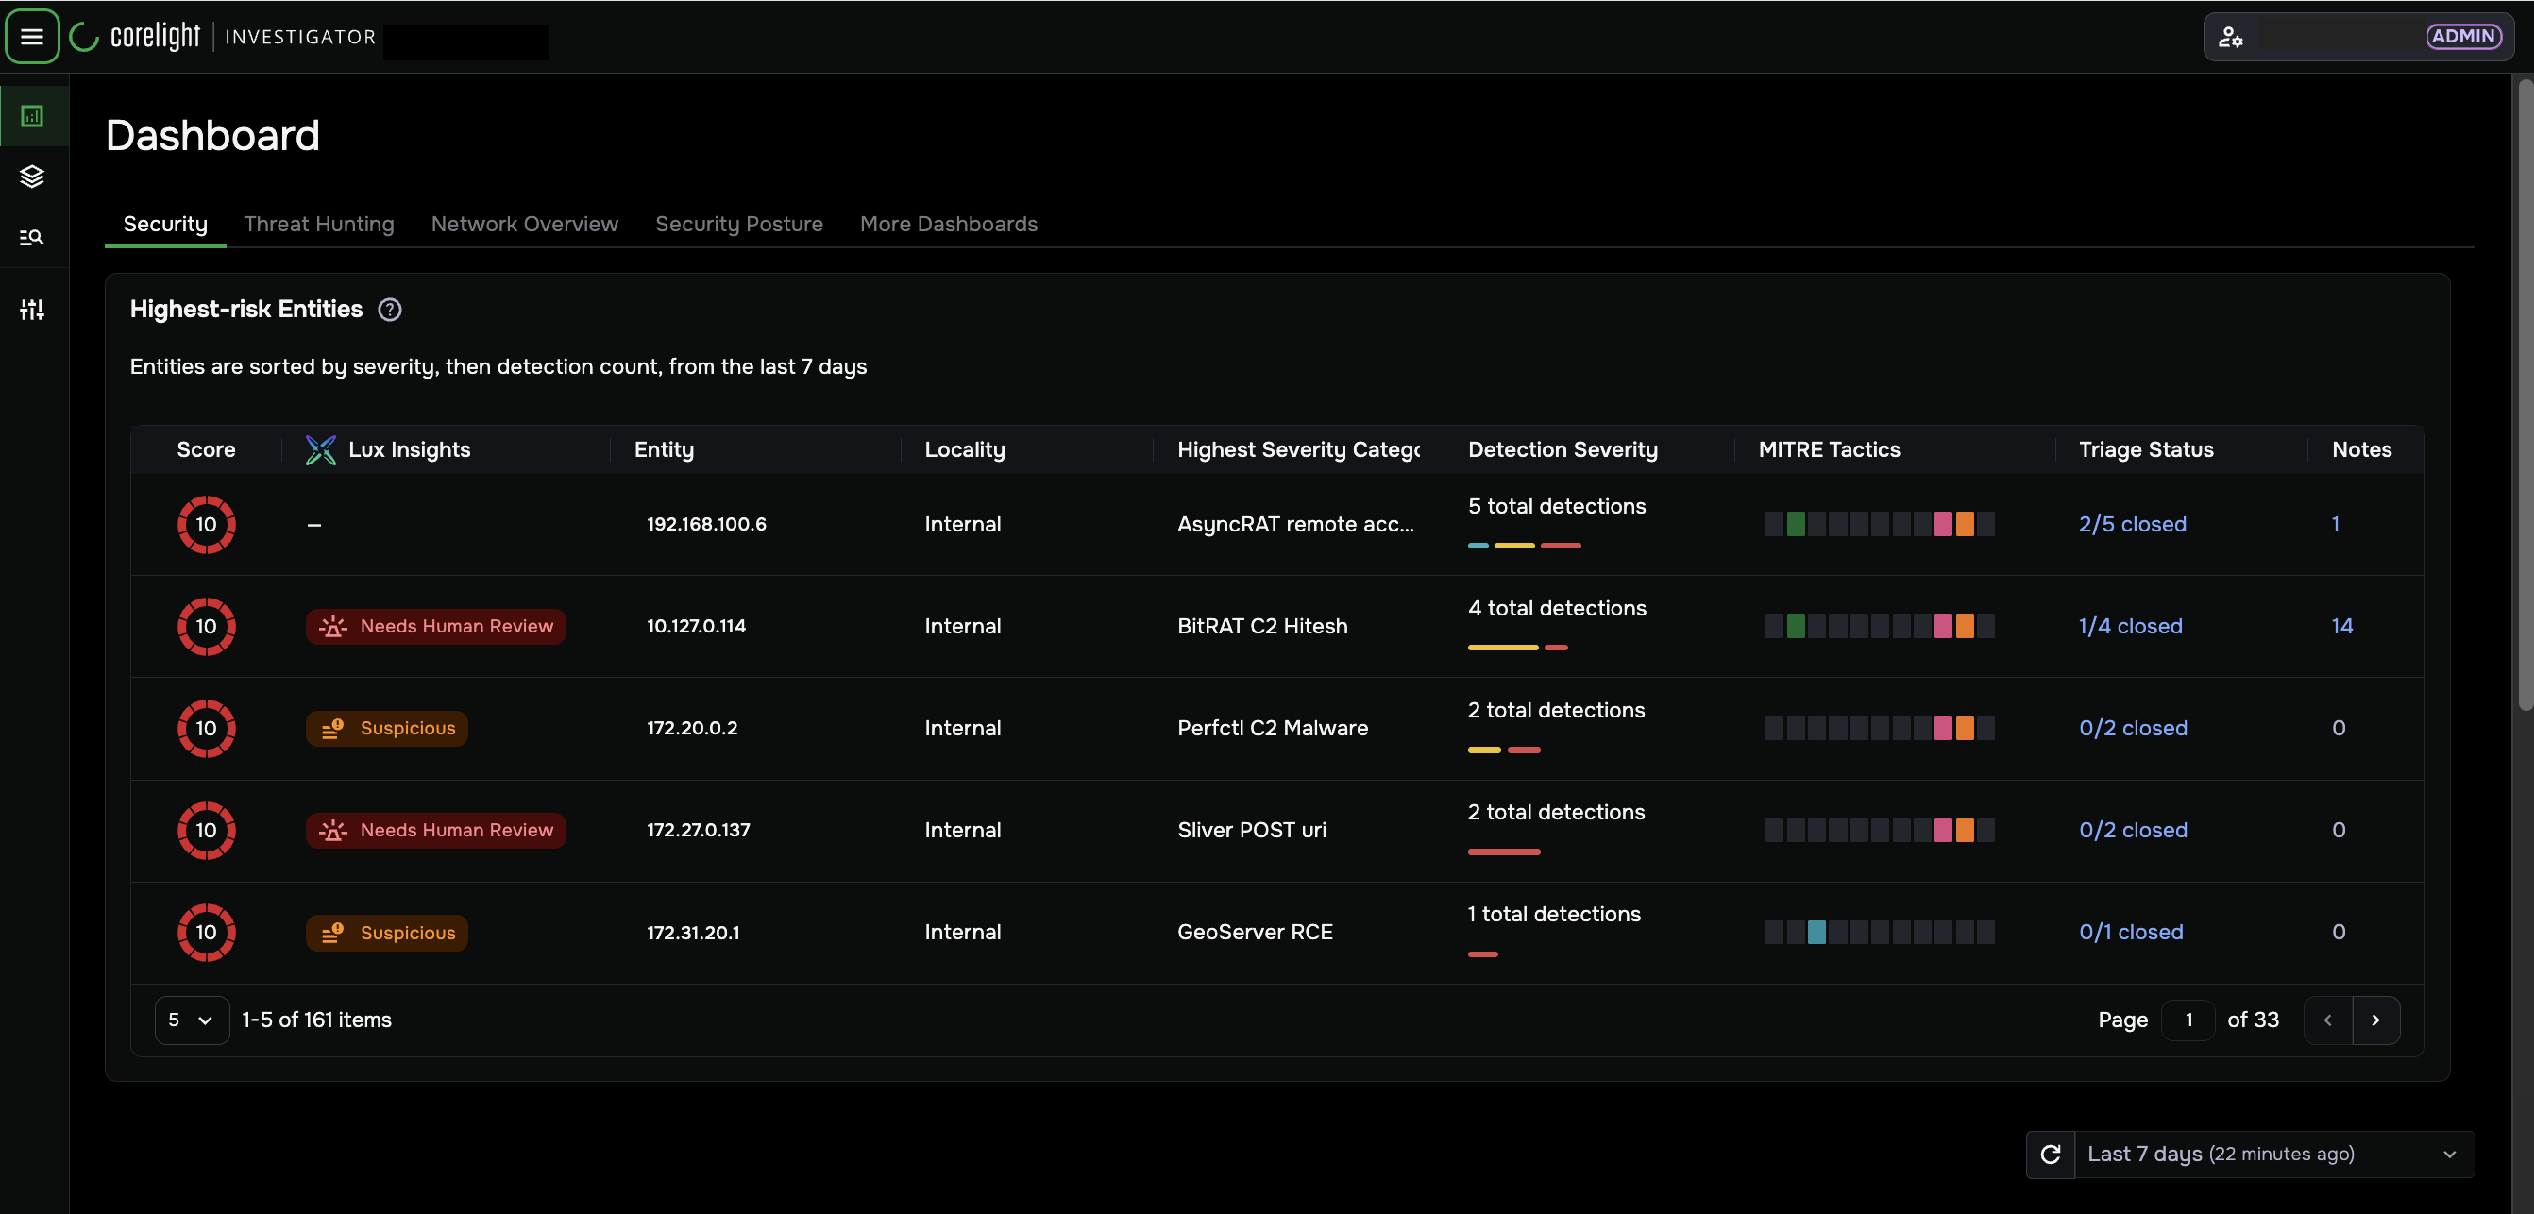Click the 4 total detections text
Image resolution: width=2534 pixels, height=1214 pixels.
[x=1556, y=609]
